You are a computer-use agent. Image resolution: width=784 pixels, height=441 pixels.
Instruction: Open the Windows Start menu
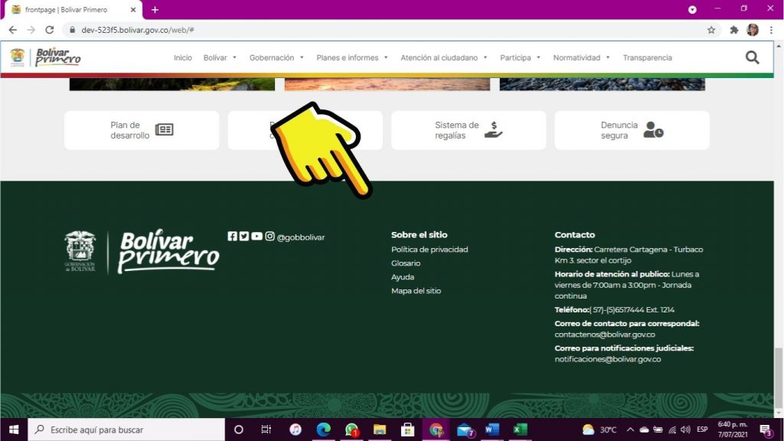[x=14, y=430]
